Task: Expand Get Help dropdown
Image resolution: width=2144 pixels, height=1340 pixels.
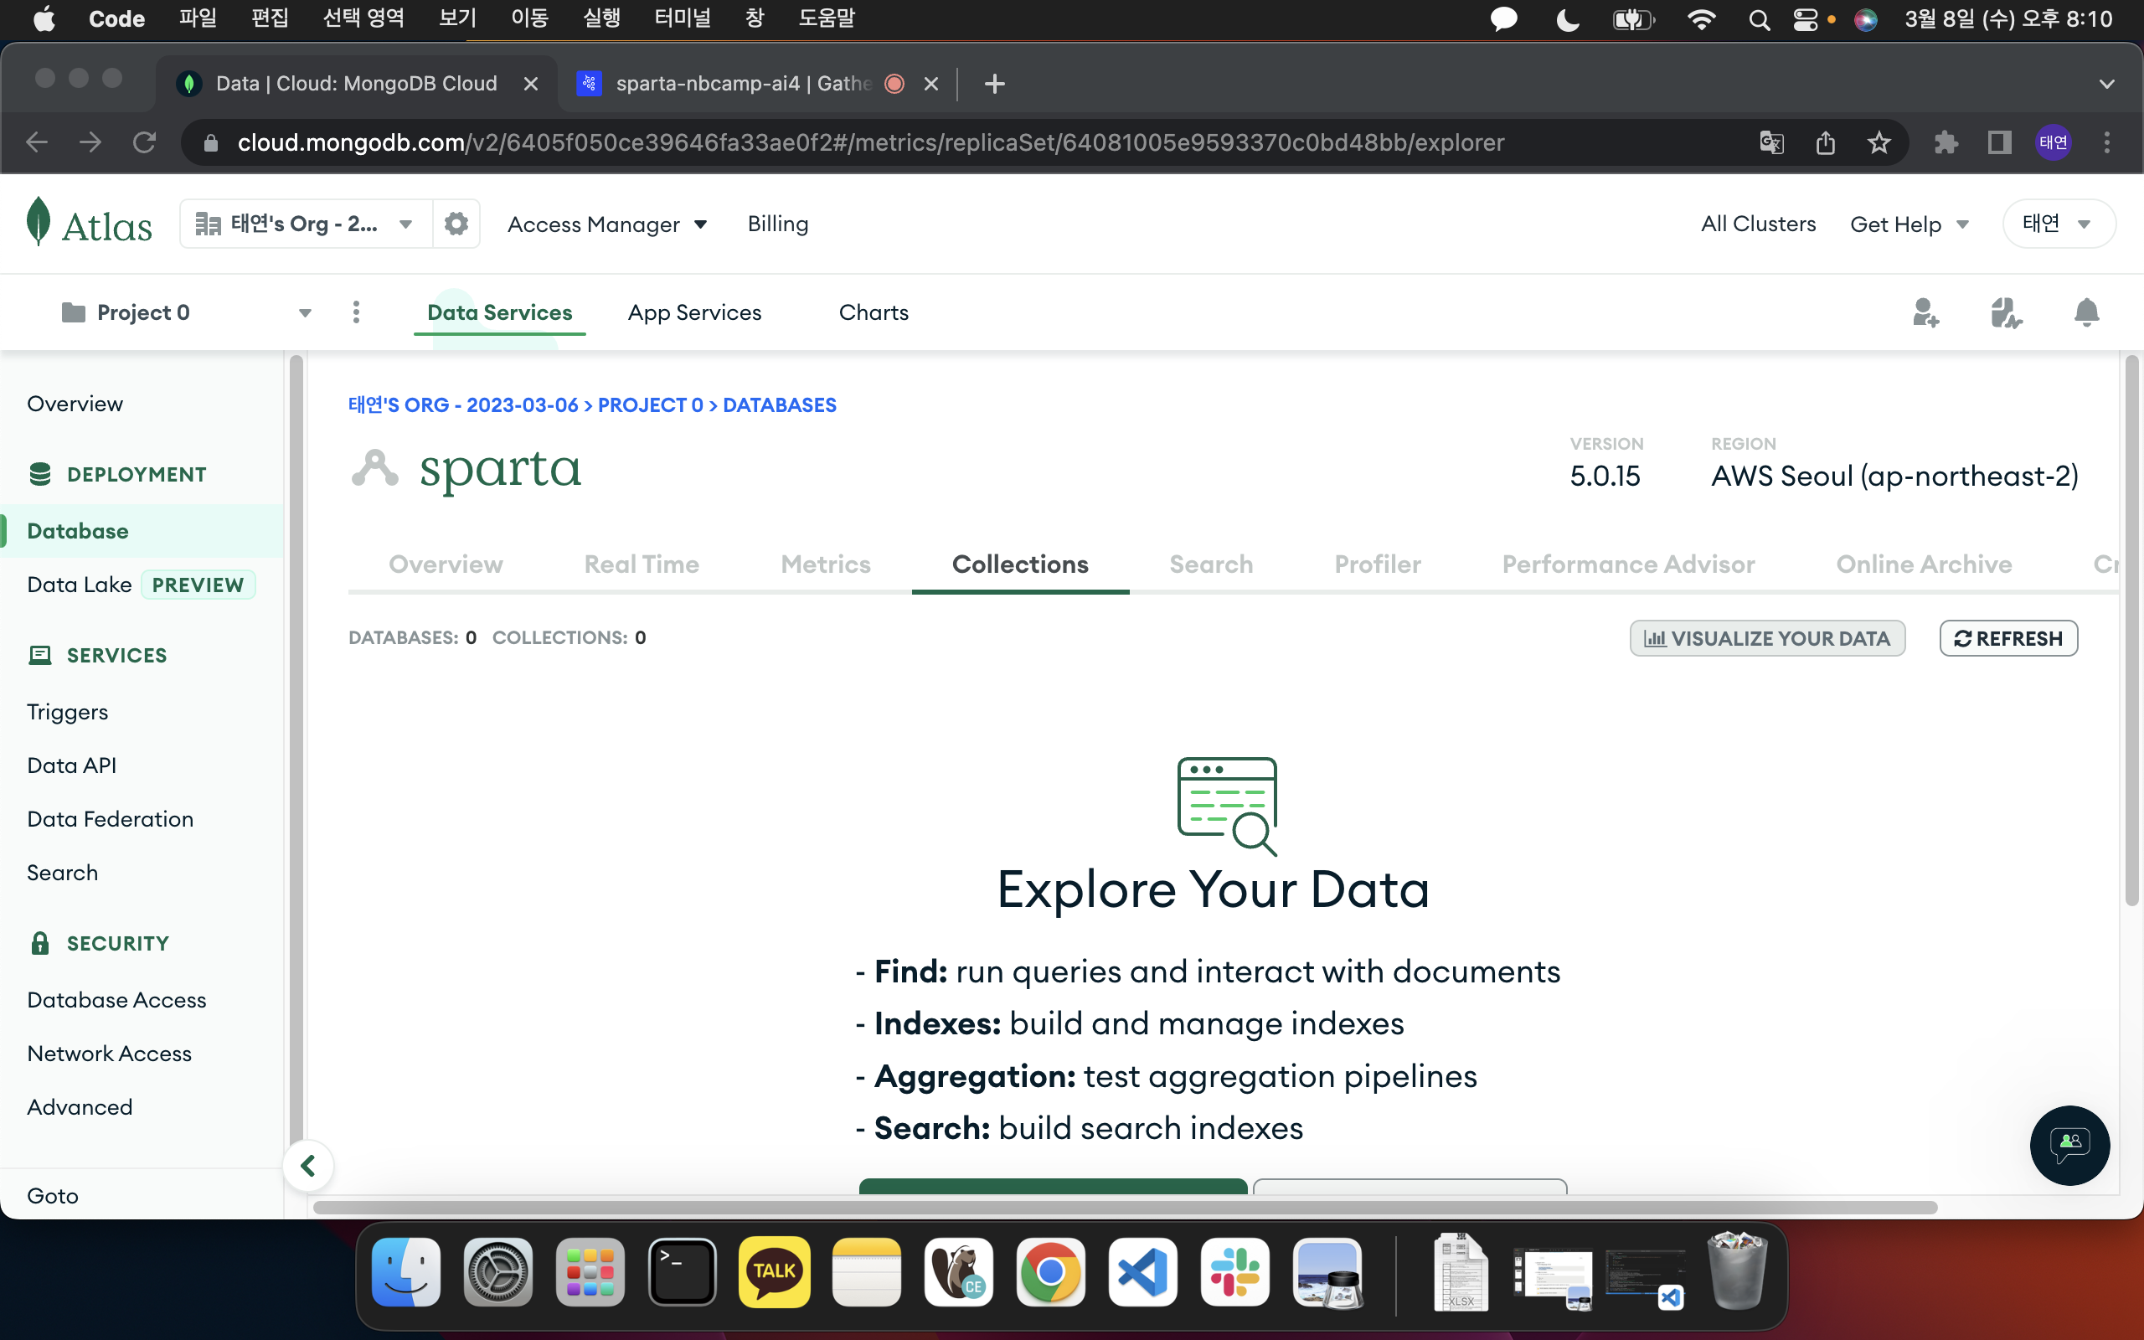Action: pyautogui.click(x=1909, y=224)
